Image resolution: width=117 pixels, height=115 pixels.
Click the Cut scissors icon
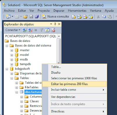(x=98, y=17)
